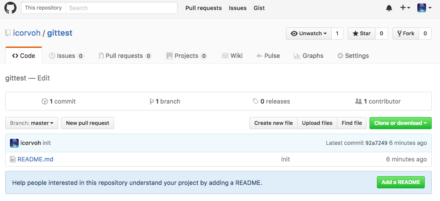Click the Add a README button
The image size is (440, 201).
pyautogui.click(x=401, y=182)
